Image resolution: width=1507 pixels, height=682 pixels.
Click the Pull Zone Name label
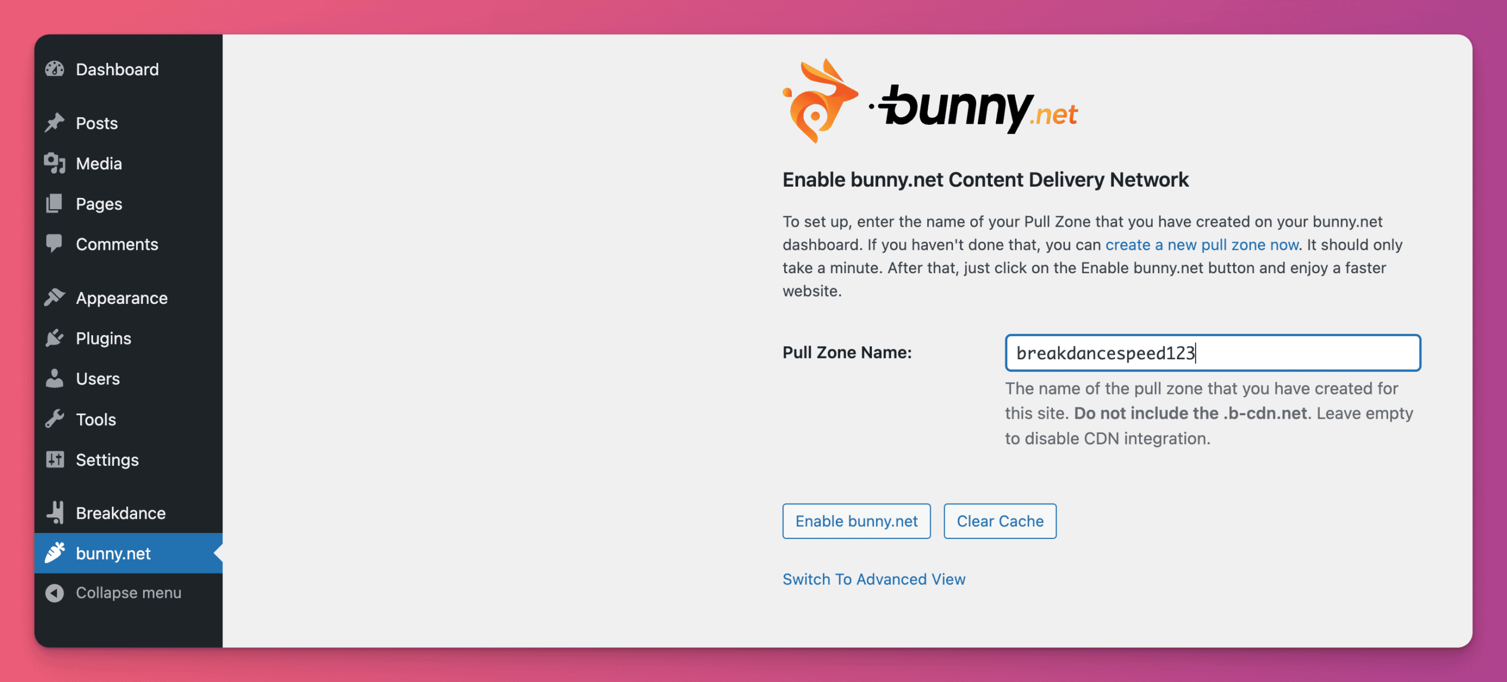[847, 352]
